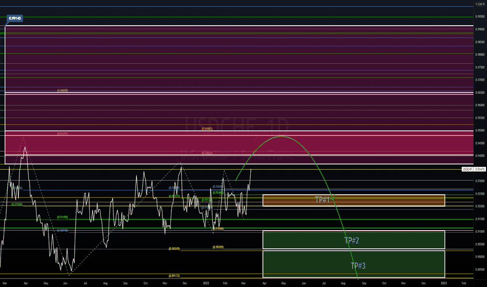Click the (0.91048) label near February low
Image resolution: width=487 pixels, height=287 pixels.
pyautogui.click(x=218, y=229)
